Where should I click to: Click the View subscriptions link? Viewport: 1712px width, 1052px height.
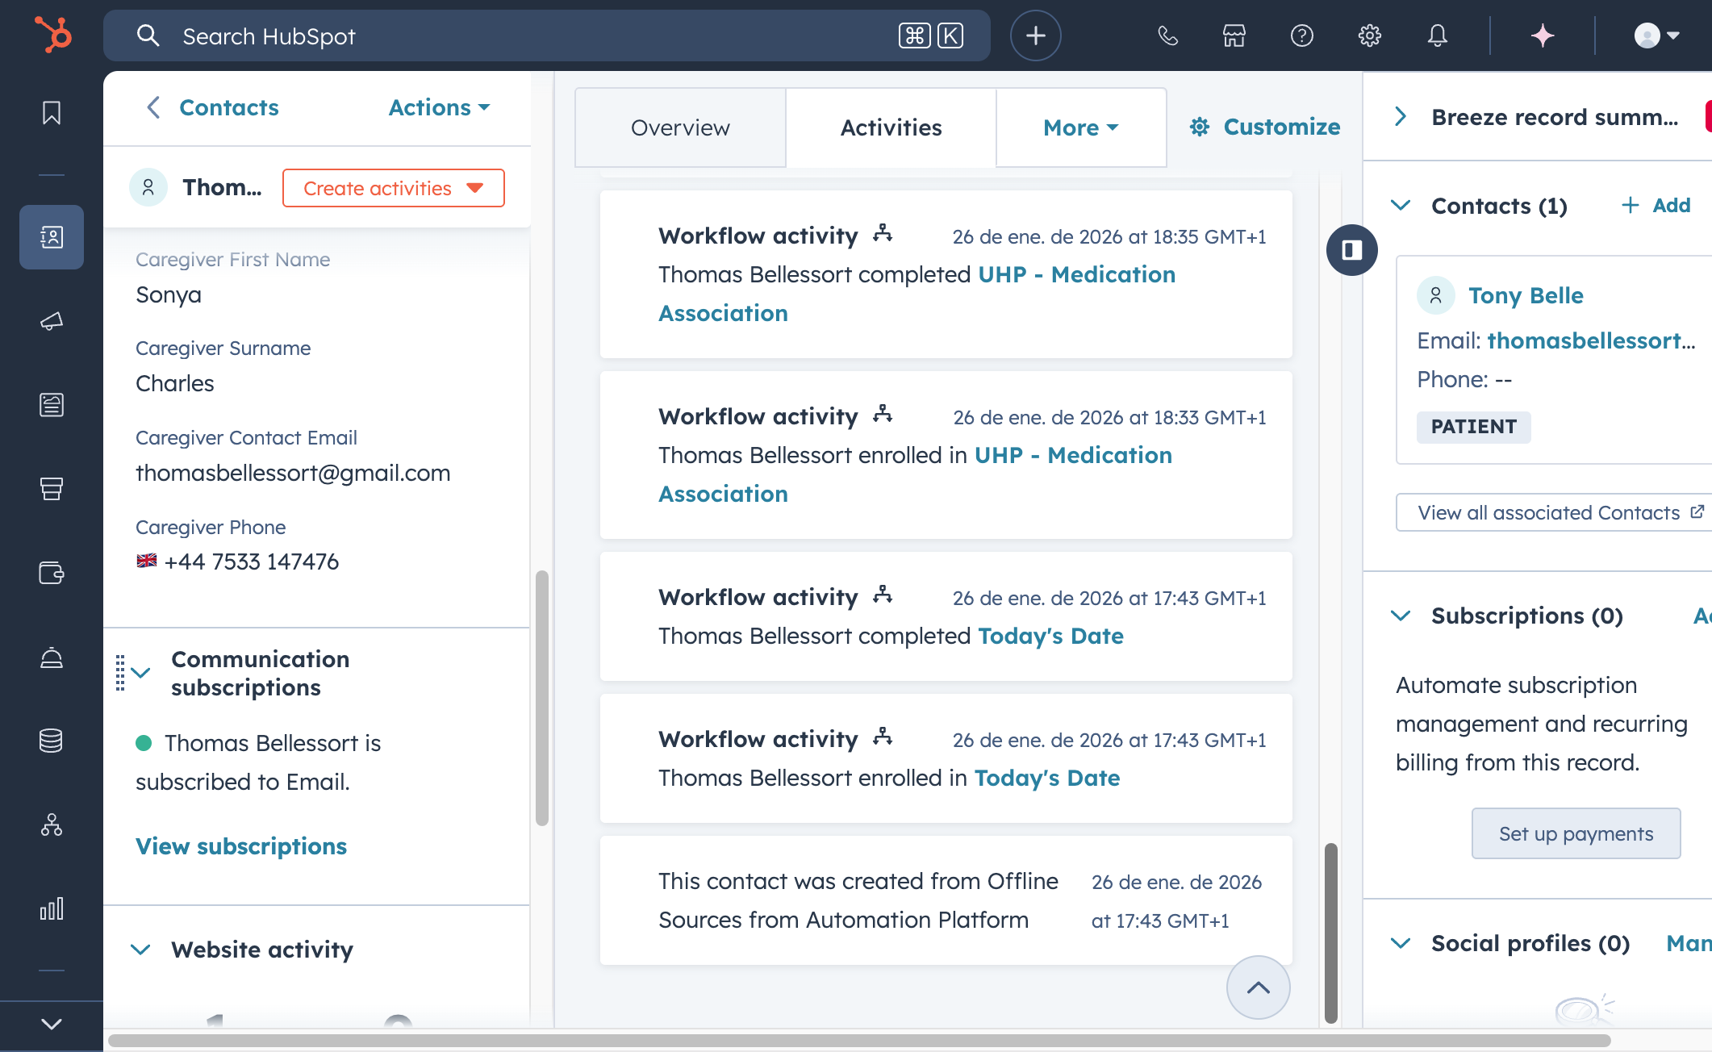[241, 846]
